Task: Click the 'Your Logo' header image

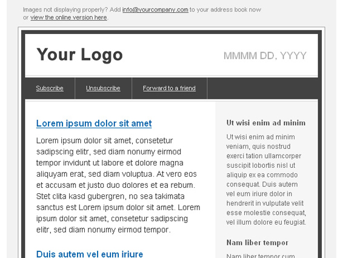Action: point(79,55)
